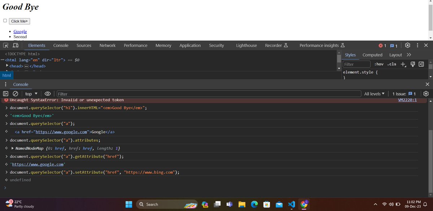
Task: Create a live expression with the eye icon
Action: (x=48, y=93)
